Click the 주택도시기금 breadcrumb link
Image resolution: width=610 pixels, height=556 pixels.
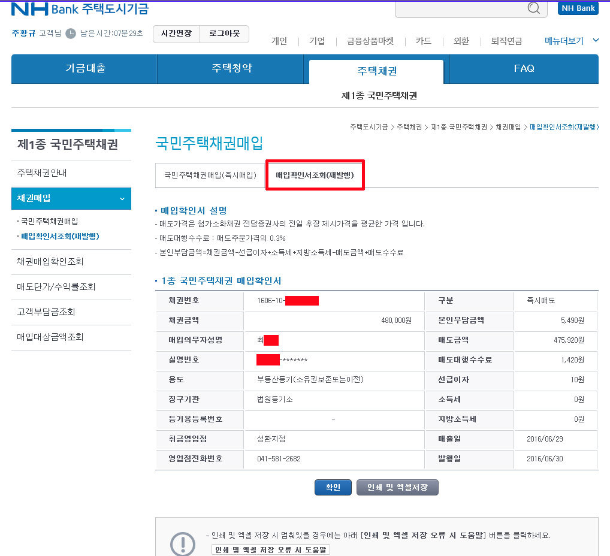coord(369,127)
